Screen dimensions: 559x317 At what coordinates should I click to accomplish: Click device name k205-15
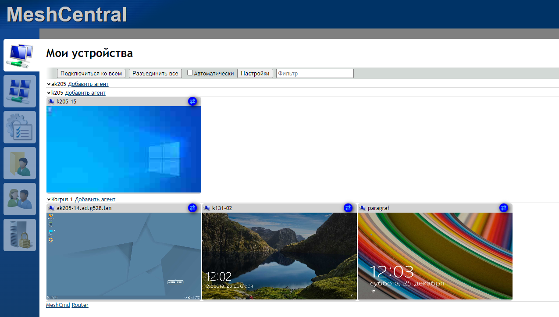pyautogui.click(x=67, y=101)
